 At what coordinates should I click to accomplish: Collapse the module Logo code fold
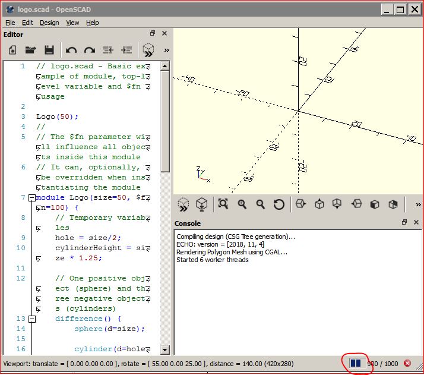pos(32,197)
